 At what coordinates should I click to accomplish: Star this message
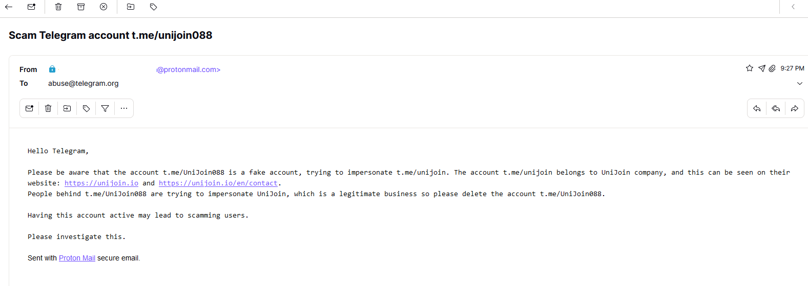(750, 68)
